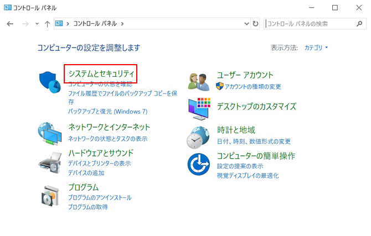371x236 pixels.
Task: Open the User Accounts people icon
Action: (199, 82)
